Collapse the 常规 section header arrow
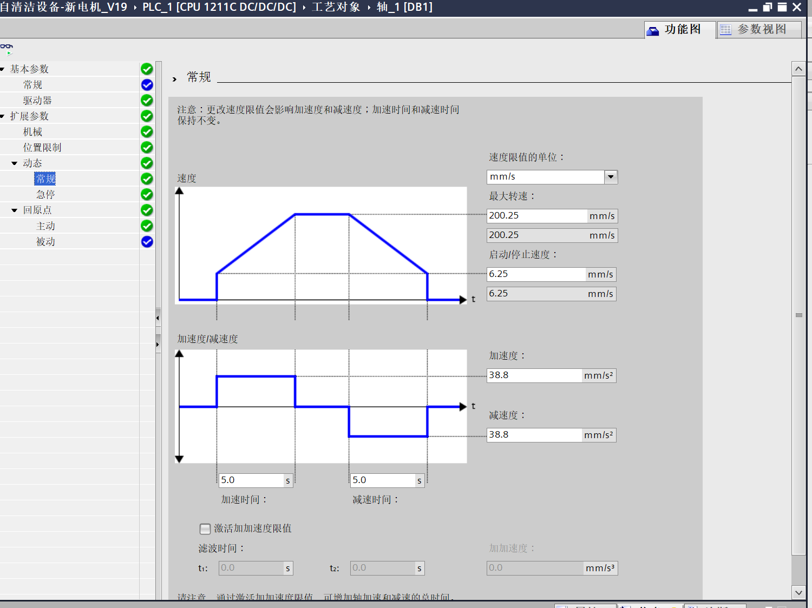812x608 pixels. coord(174,79)
